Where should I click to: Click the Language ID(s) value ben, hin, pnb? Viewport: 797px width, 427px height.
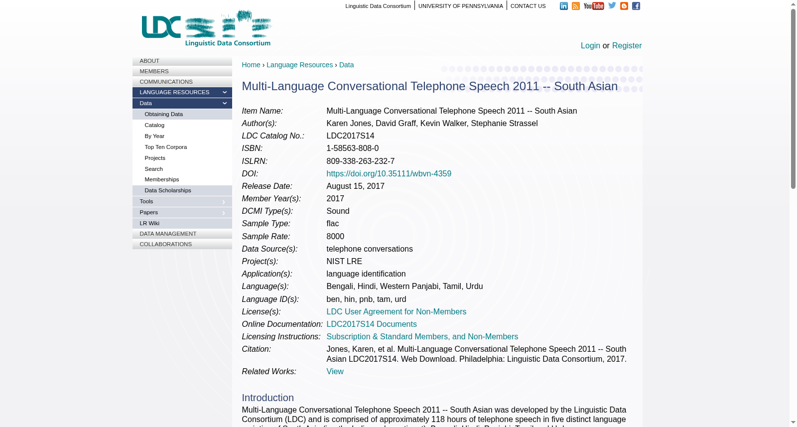(x=367, y=299)
